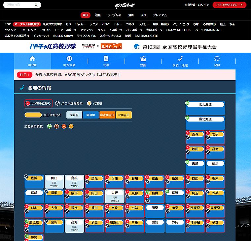Select the 北北海道 region tile

tap(205, 105)
